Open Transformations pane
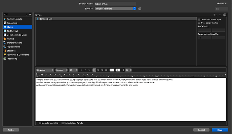 click(17, 43)
